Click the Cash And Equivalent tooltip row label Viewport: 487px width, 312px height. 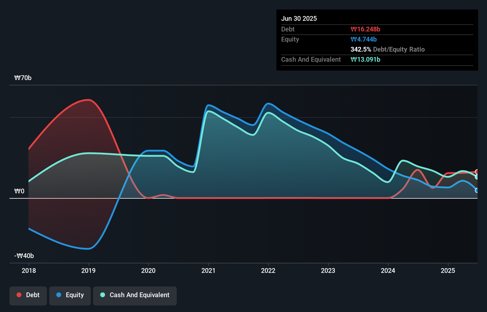pyautogui.click(x=311, y=59)
